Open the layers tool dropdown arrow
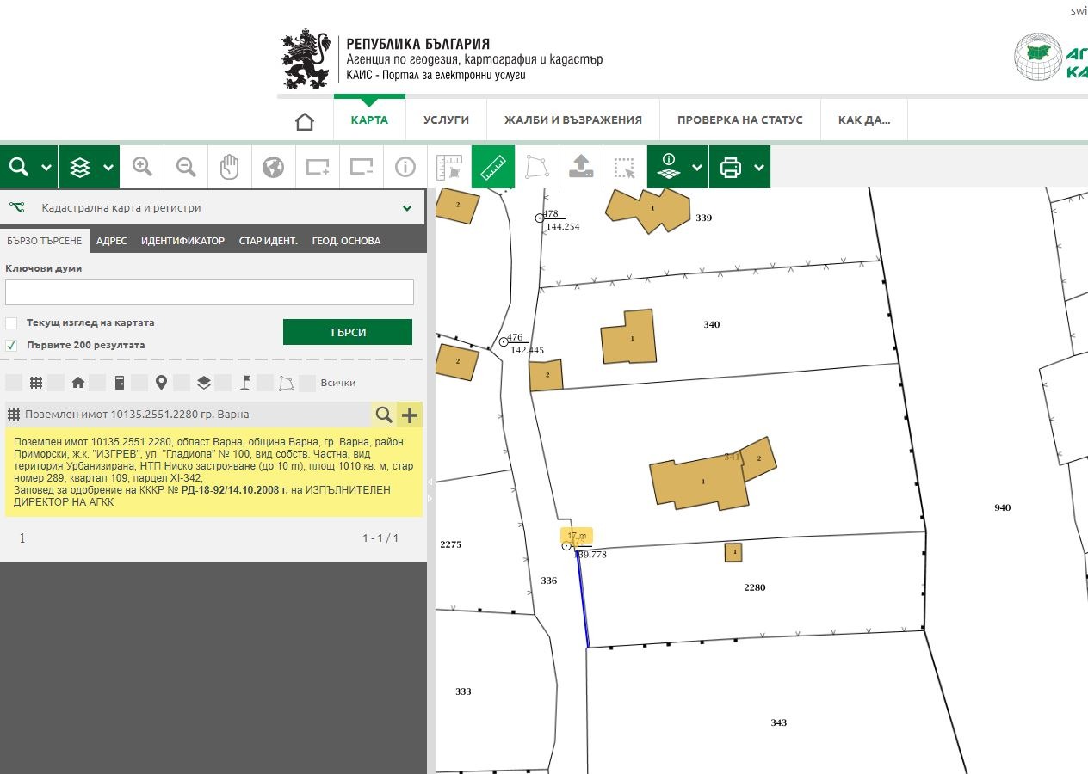The width and height of the screenshot is (1088, 774). (108, 168)
